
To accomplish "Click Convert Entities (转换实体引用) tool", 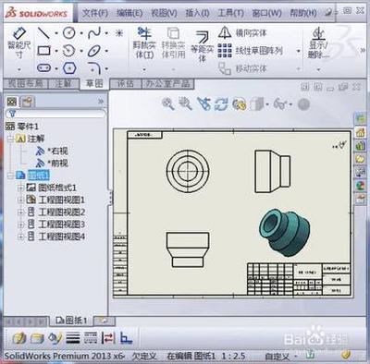I will click(173, 42).
